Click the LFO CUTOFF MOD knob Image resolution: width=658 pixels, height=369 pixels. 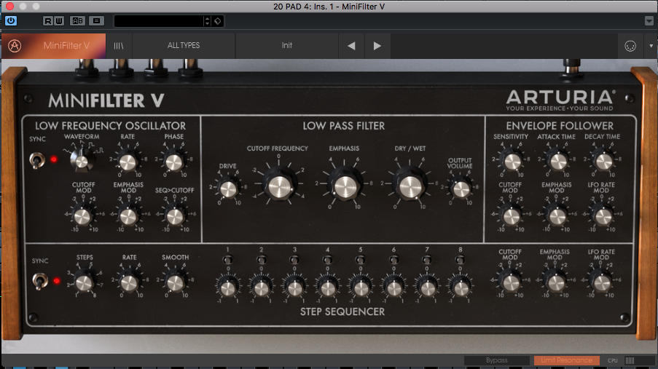(82, 216)
